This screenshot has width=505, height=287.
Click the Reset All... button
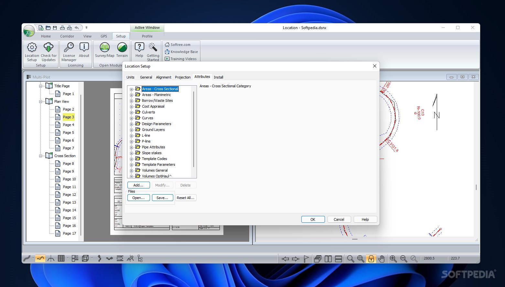186,198
